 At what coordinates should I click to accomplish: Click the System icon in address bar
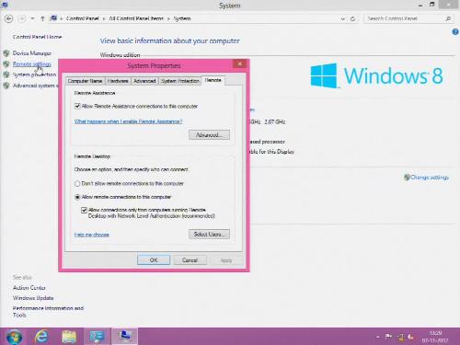(53, 18)
